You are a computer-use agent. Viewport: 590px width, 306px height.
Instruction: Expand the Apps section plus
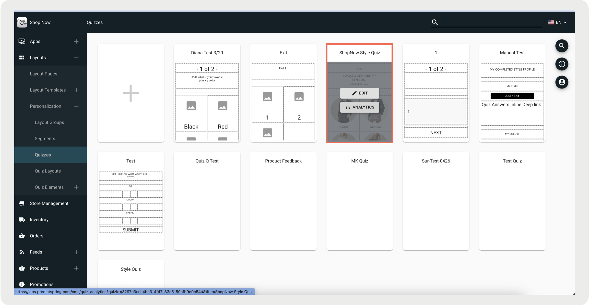click(76, 41)
